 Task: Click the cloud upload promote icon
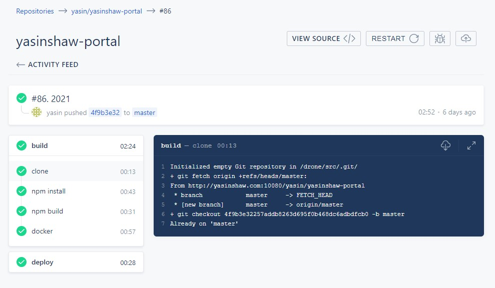(465, 38)
